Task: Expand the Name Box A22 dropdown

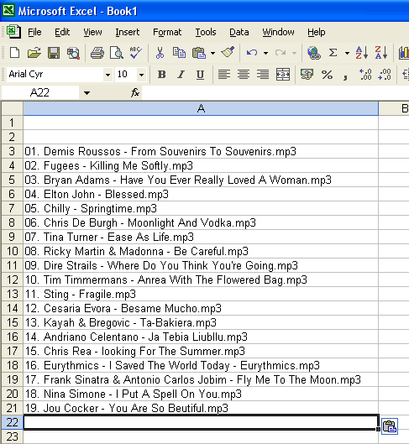Action: click(x=87, y=92)
